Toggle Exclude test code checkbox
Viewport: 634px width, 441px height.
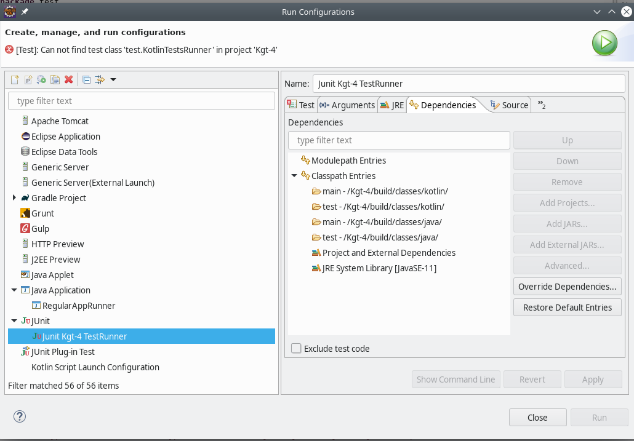[x=296, y=348]
